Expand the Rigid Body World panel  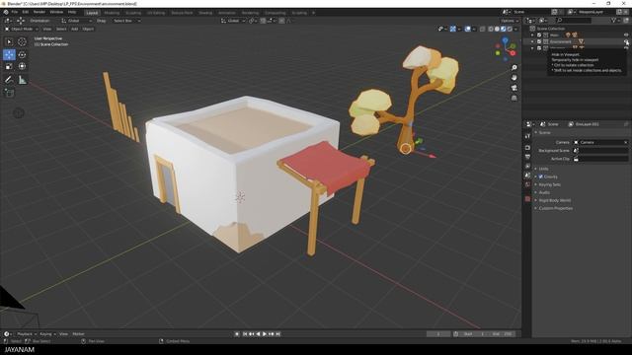[555, 200]
